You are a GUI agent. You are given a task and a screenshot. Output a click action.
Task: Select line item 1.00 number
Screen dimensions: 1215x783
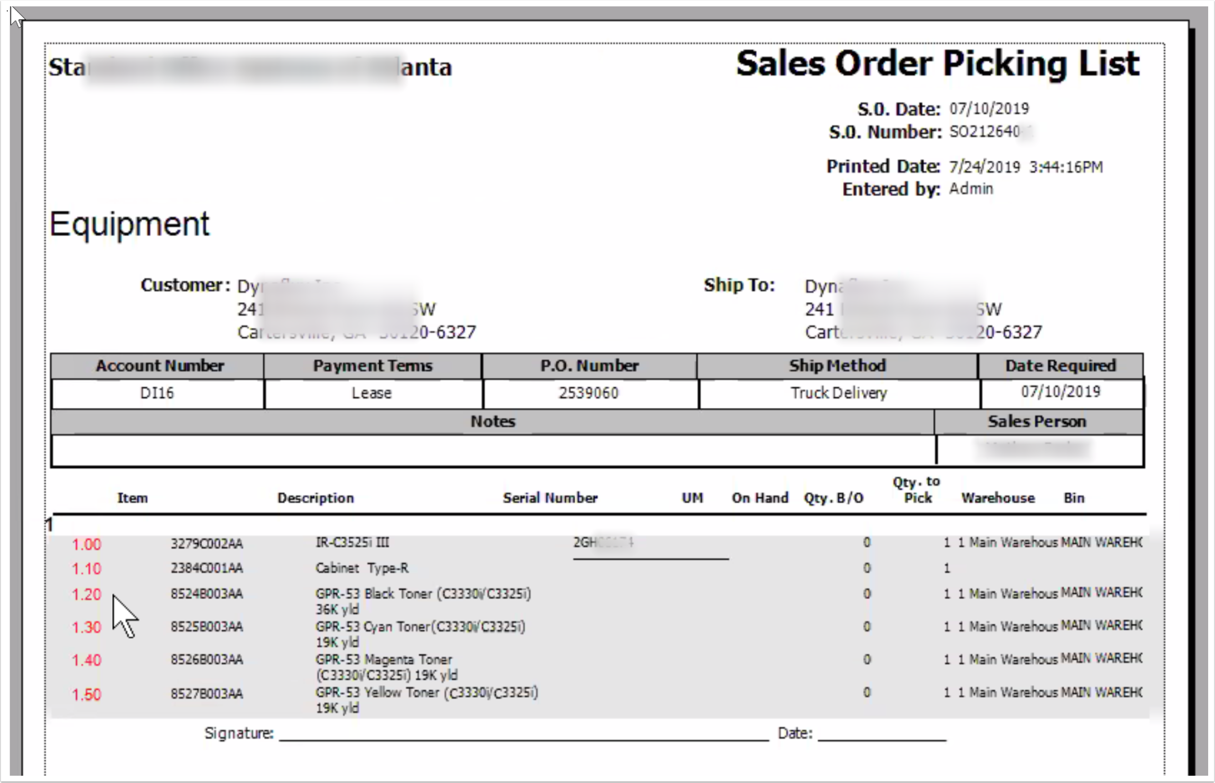point(87,544)
